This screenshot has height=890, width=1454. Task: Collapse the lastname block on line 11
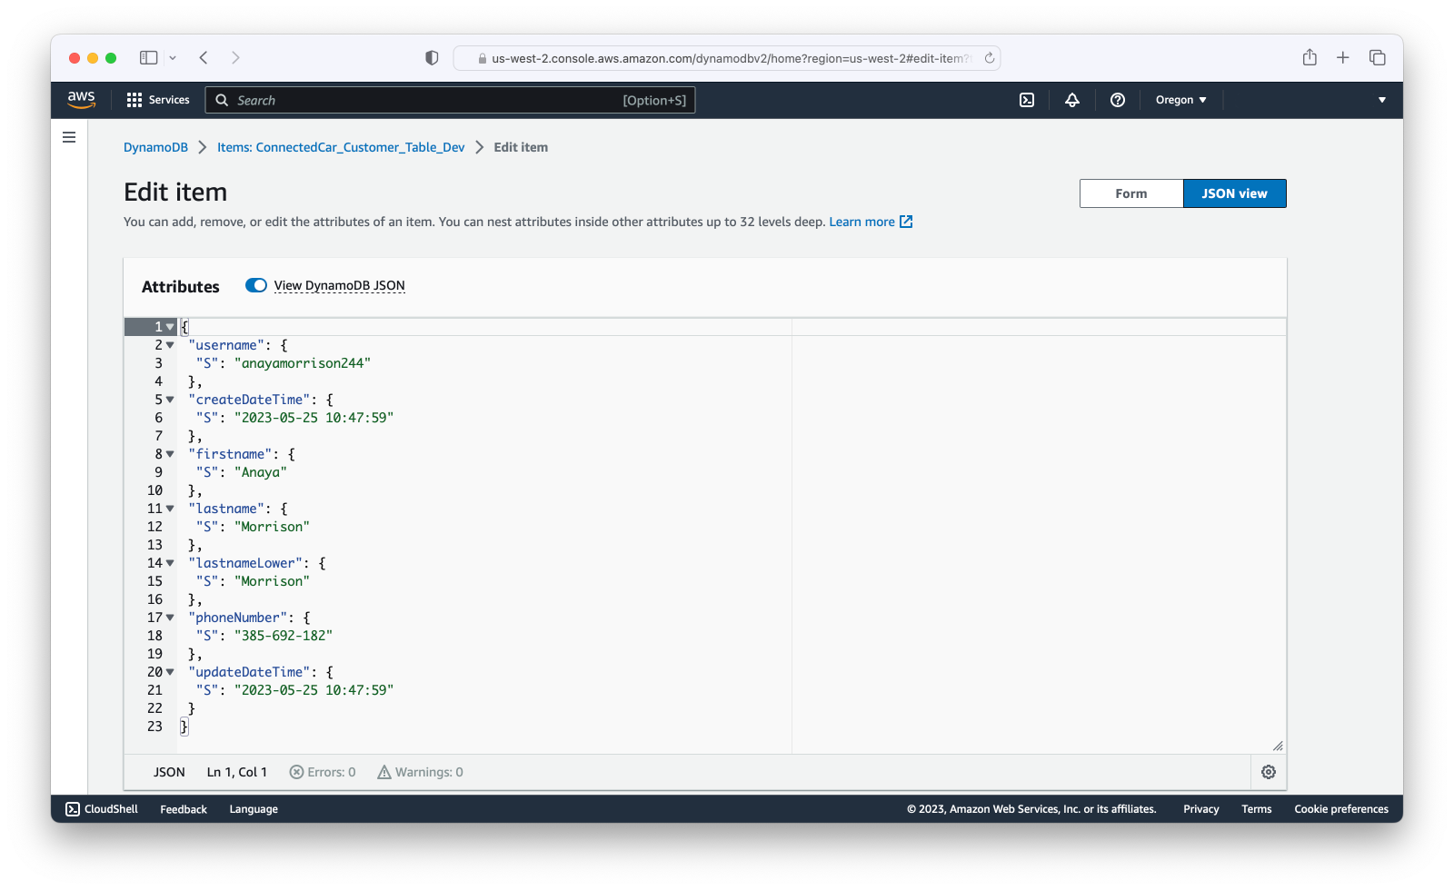point(170,509)
